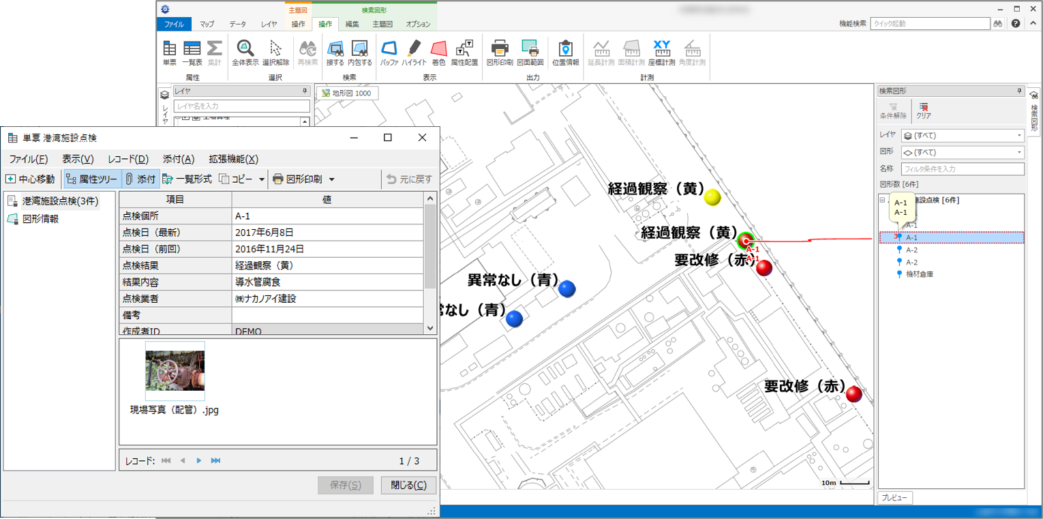Open help with the question mark icon
1043x519 pixels.
[x=1016, y=23]
